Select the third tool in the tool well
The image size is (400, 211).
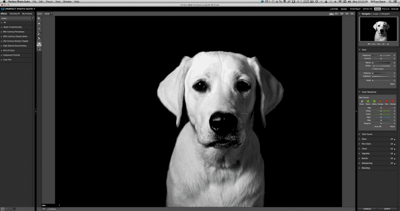pyautogui.click(x=39, y=29)
